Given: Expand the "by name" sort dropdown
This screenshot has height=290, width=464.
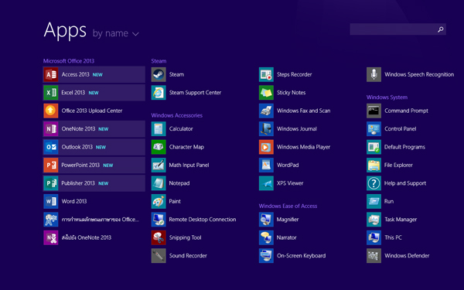Looking at the screenshot, I should coord(116,33).
